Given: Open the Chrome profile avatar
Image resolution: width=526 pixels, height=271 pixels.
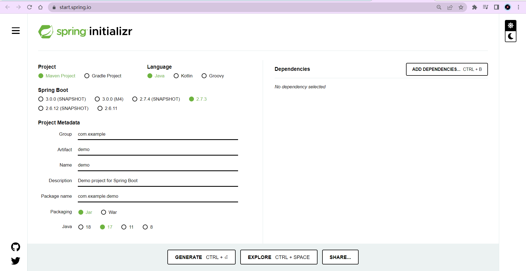Looking at the screenshot, I should coord(508,7).
